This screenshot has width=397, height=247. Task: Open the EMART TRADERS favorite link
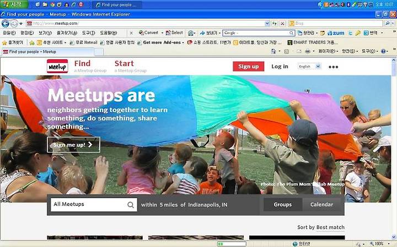[313, 42]
